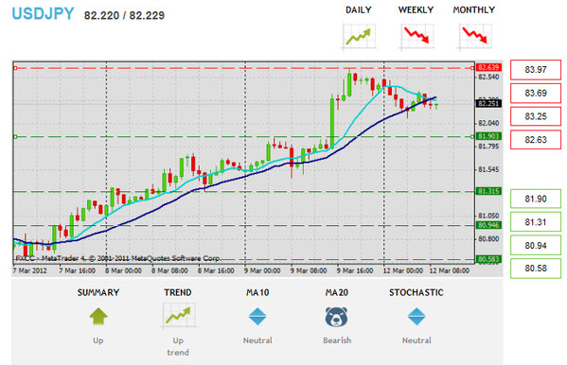This screenshot has width=567, height=365.
Task: Select the 83.69 resistance level box
Action: [x=536, y=94]
